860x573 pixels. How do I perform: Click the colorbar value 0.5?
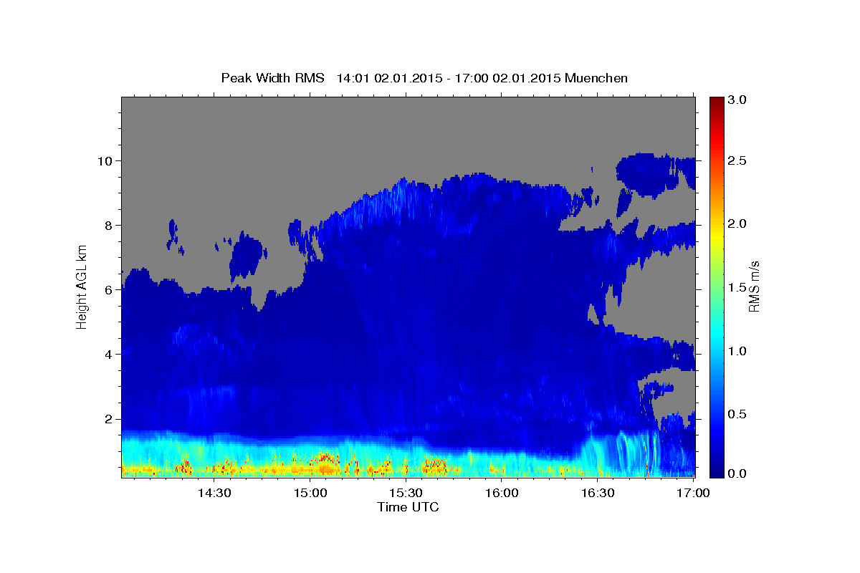[x=737, y=414]
